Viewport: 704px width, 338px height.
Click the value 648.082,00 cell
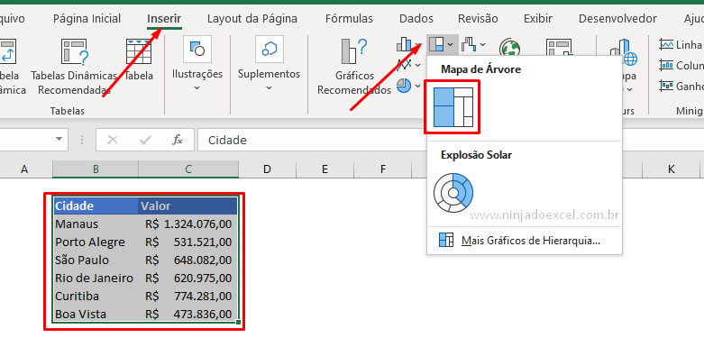[188, 260]
